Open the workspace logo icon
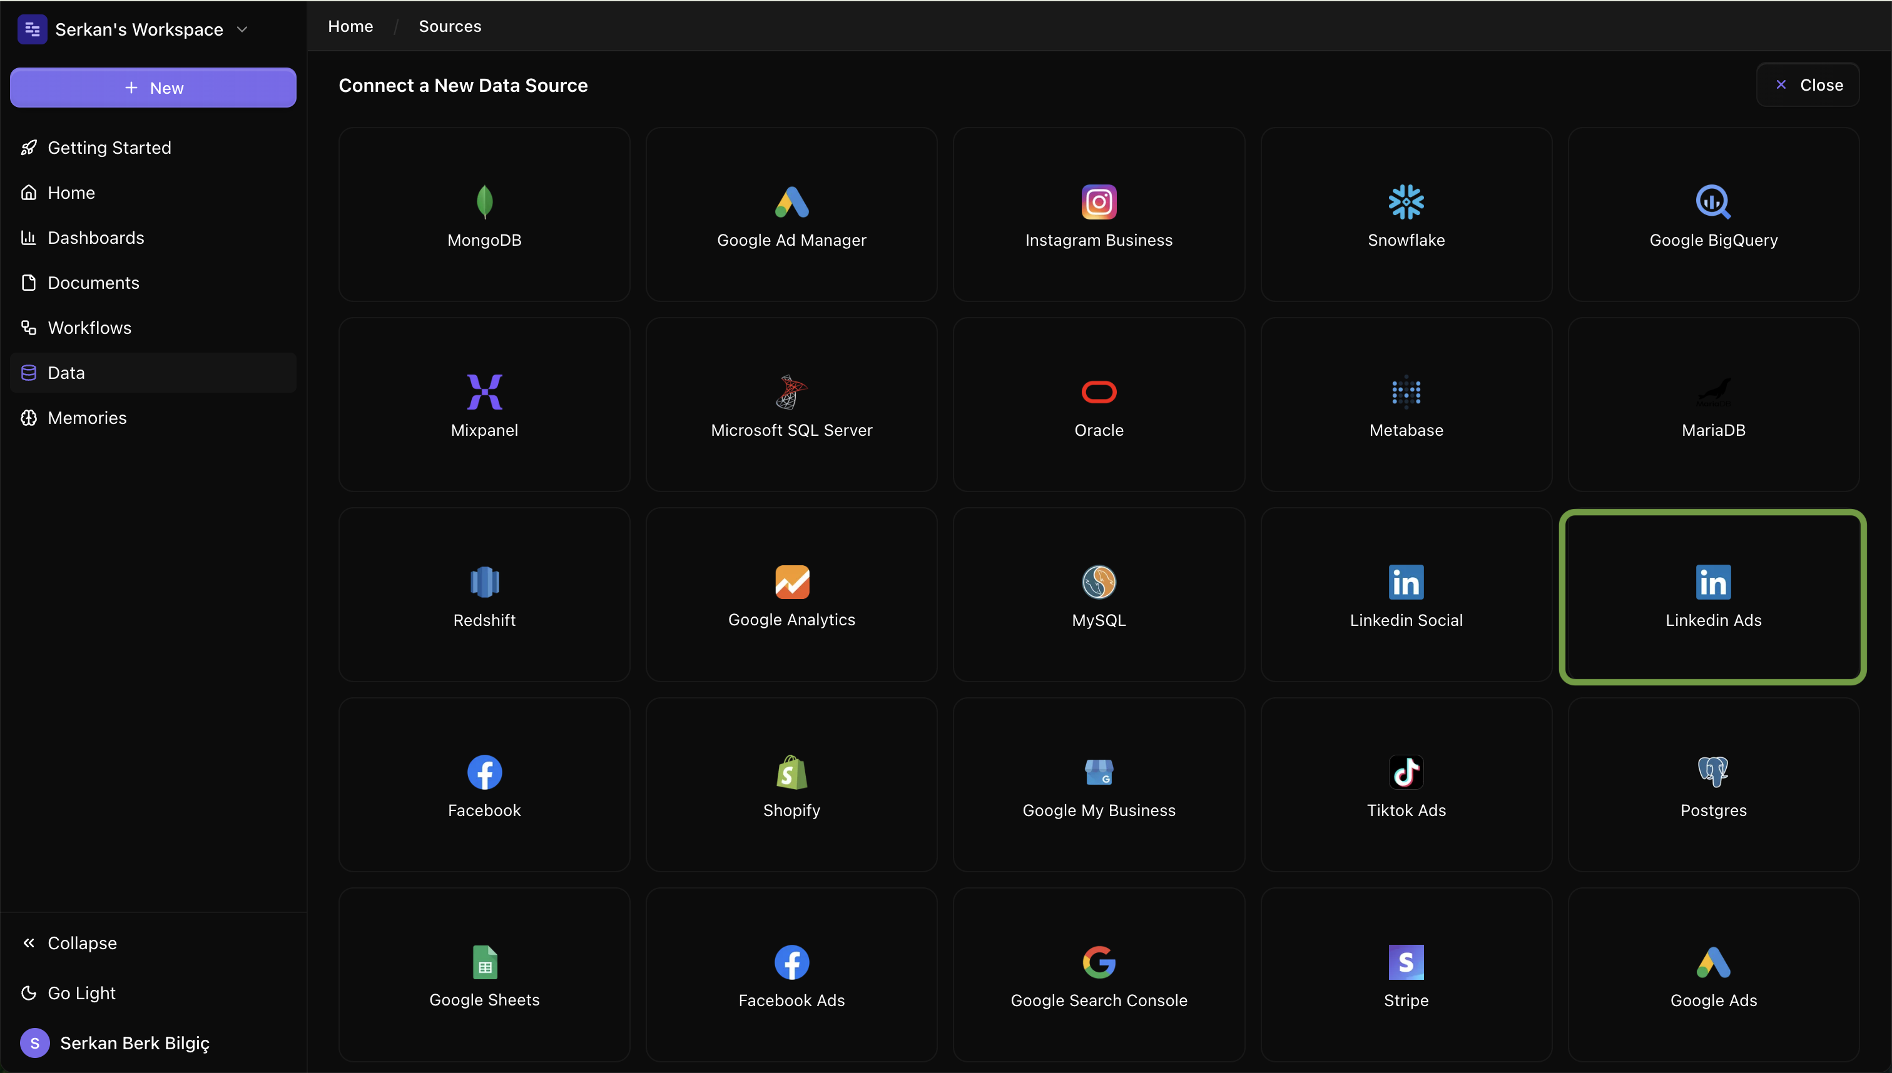Viewport: 1892px width, 1073px height. [x=32, y=29]
